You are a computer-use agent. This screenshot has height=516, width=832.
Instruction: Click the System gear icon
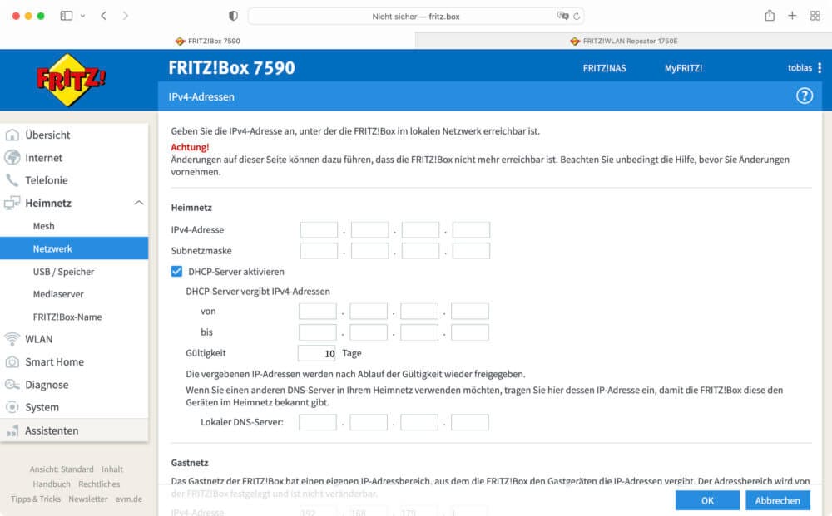[x=12, y=407]
